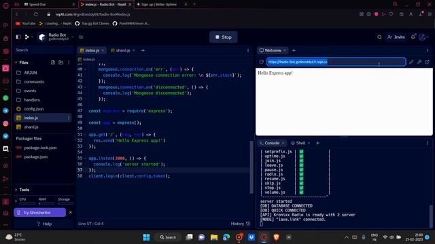Image resolution: width=435 pixels, height=244 pixels.
Task: Show hidden tray icons chevron
Action: [x=347, y=237]
